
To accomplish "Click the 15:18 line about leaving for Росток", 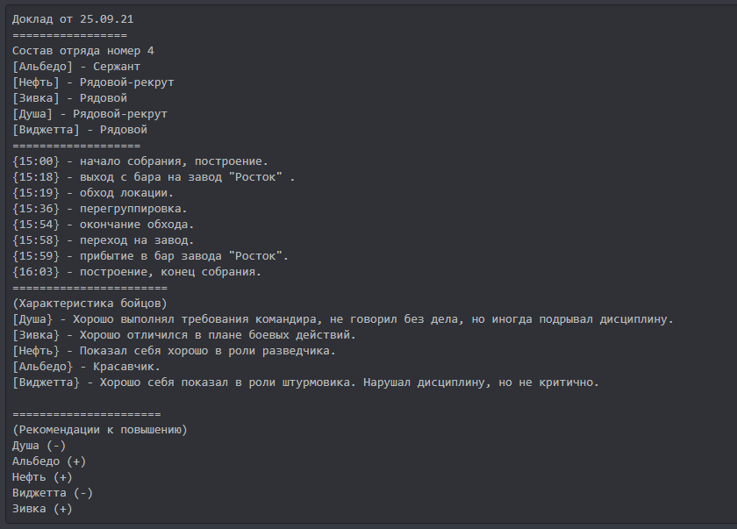I will click(x=154, y=177).
